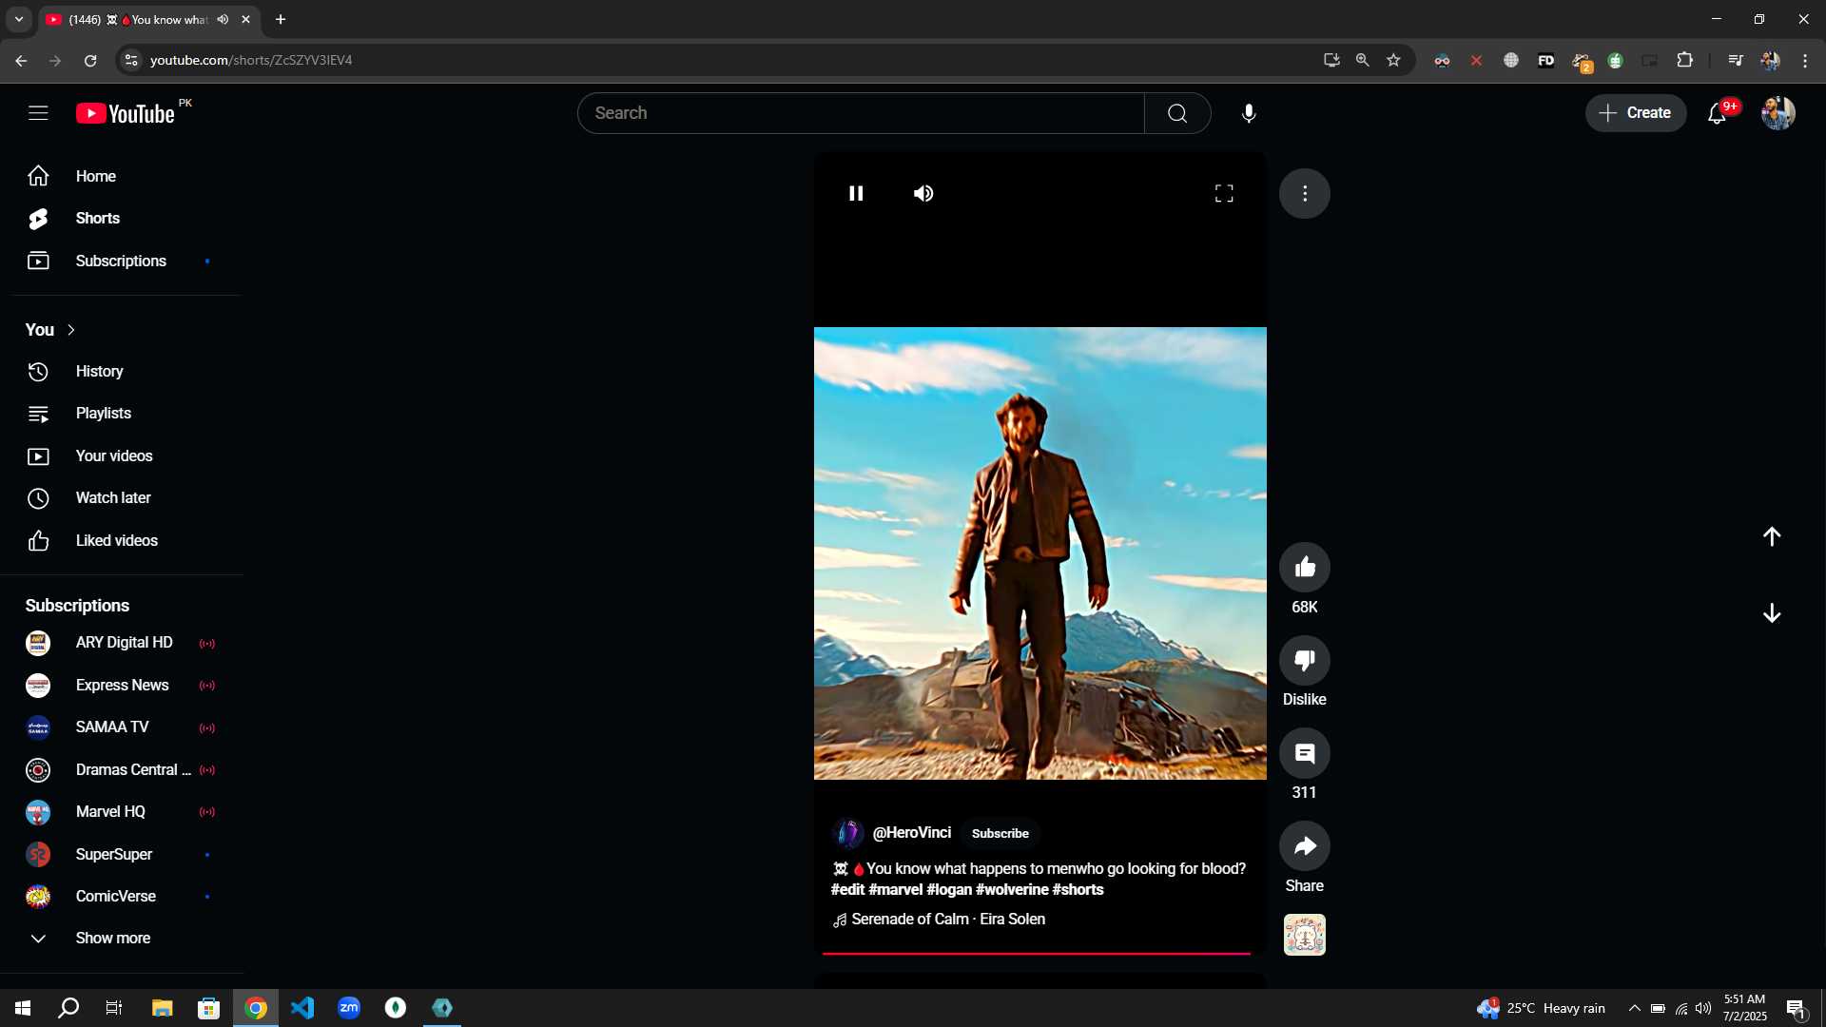Open media controls icon in toolbar
Image resolution: width=1826 pixels, height=1027 pixels.
click(x=1736, y=60)
